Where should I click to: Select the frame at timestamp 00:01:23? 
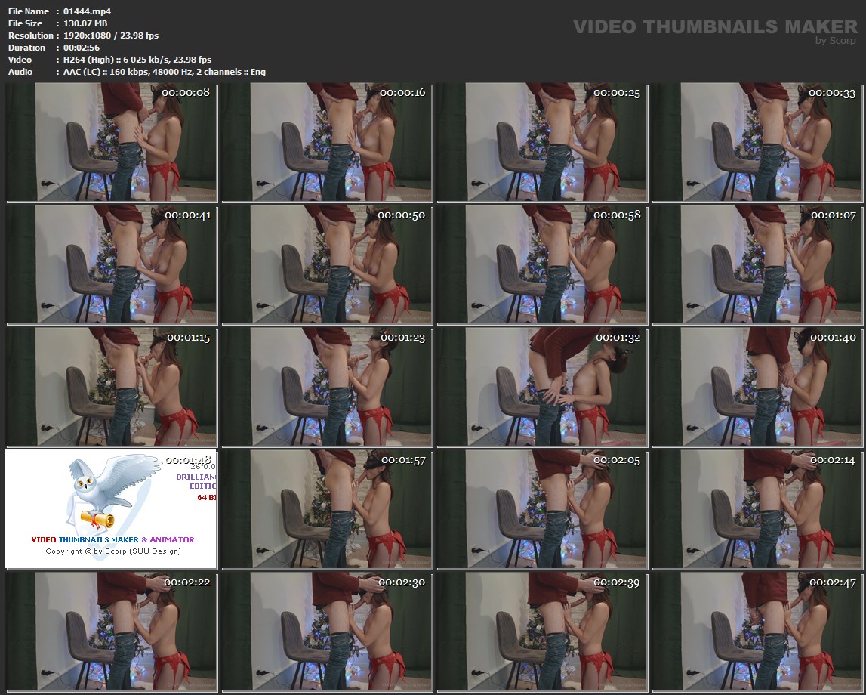(326, 387)
